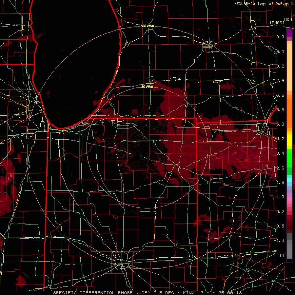Click the 4.2 scale value
295x295 pixels.
(280, 139)
